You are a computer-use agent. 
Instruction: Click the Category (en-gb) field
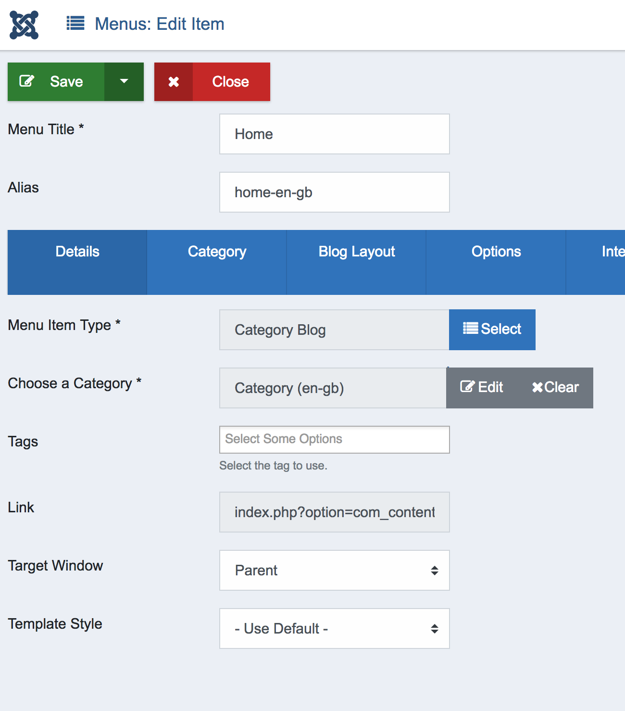pyautogui.click(x=333, y=388)
